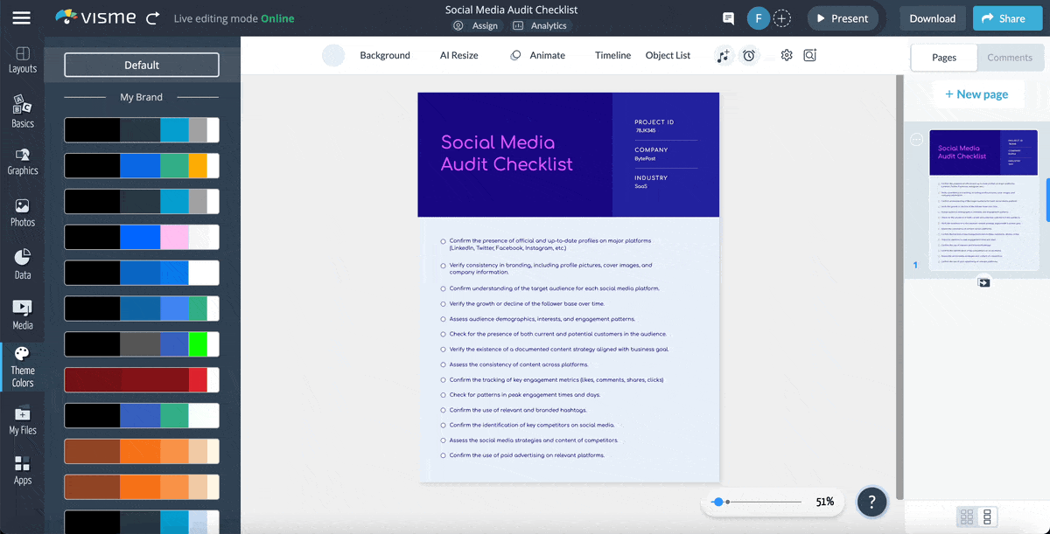Select the red theme color palette
1050x534 pixels.
click(141, 379)
